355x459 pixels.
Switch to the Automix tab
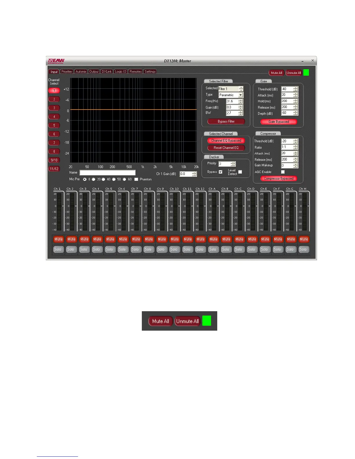click(x=81, y=72)
